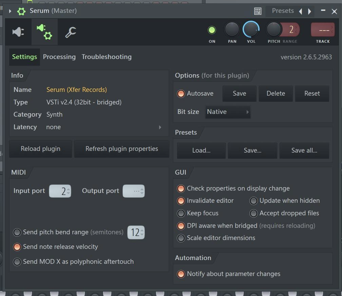Select the previous preset arrow

pyautogui.click(x=301, y=11)
